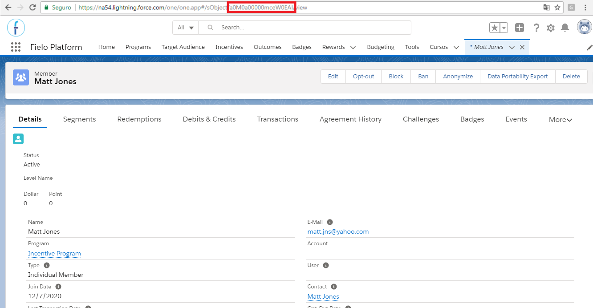Bookmark this page with the star icon
593x308 pixels.
pyautogui.click(x=557, y=8)
